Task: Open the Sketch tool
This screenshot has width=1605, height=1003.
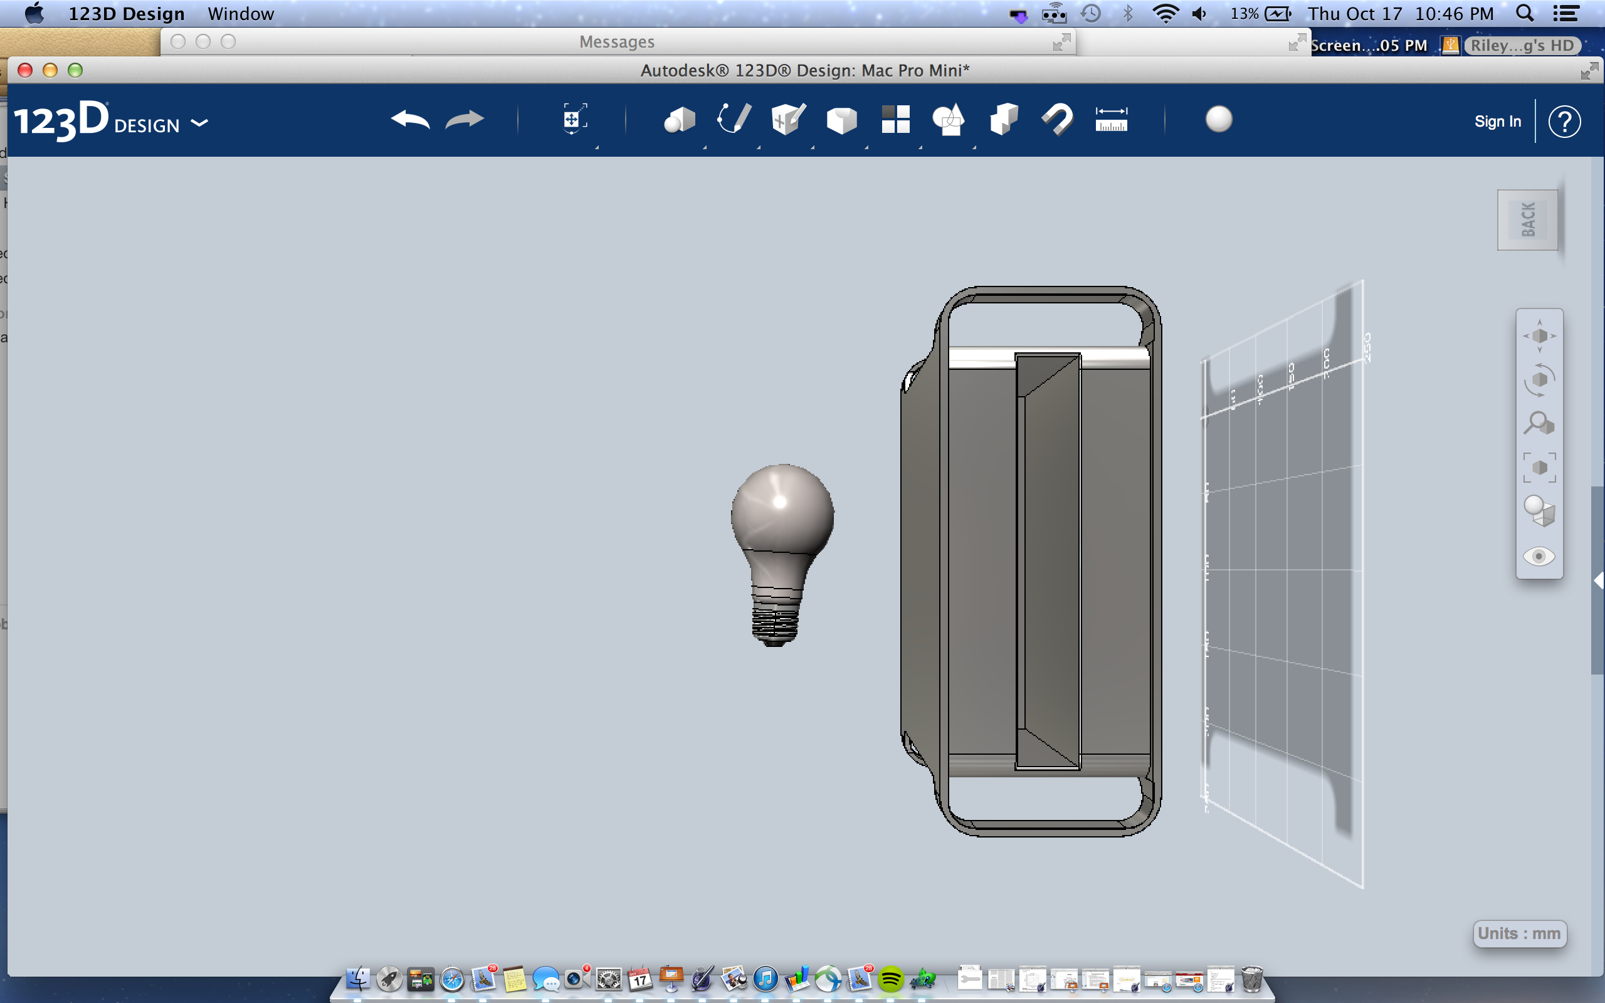Action: point(733,119)
